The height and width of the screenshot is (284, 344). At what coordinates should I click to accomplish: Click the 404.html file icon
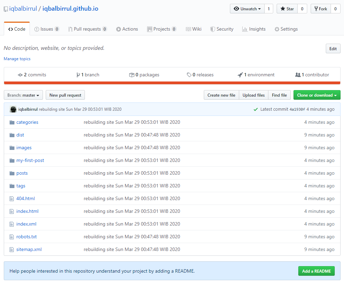click(12, 199)
